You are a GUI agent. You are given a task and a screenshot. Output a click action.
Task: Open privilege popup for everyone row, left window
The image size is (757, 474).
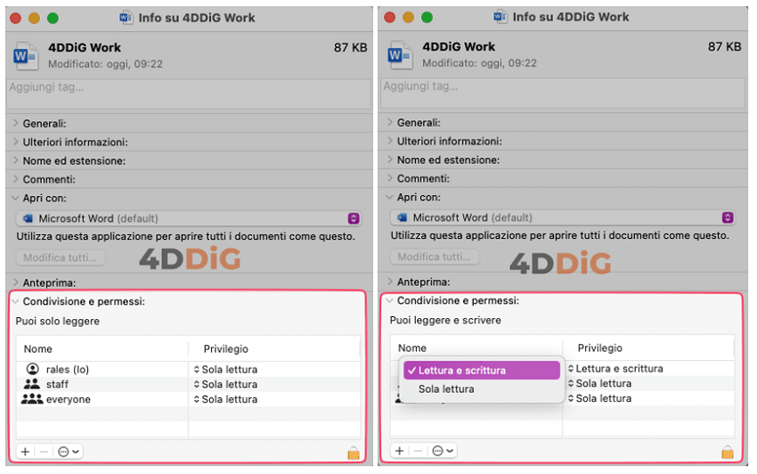coord(225,399)
